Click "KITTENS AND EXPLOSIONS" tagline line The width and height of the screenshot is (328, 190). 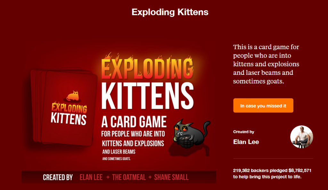(133, 143)
